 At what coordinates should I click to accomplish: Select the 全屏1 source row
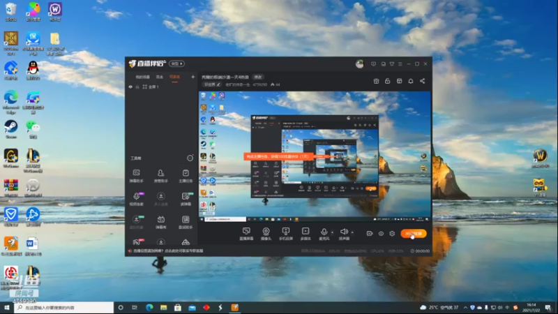tap(162, 87)
